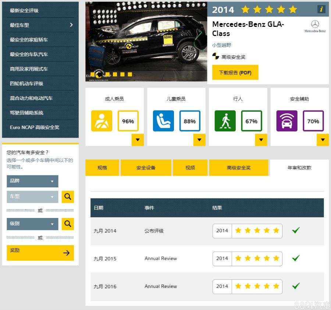This screenshot has width=331, height=310.
Task: Click the 2014 rating badge in 公布评级 row
Action: [x=248, y=231]
